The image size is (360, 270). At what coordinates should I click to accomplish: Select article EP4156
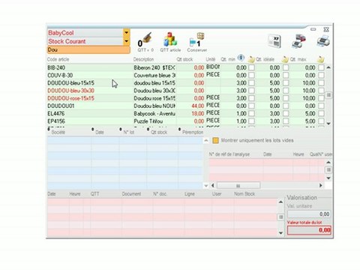coord(186,121)
